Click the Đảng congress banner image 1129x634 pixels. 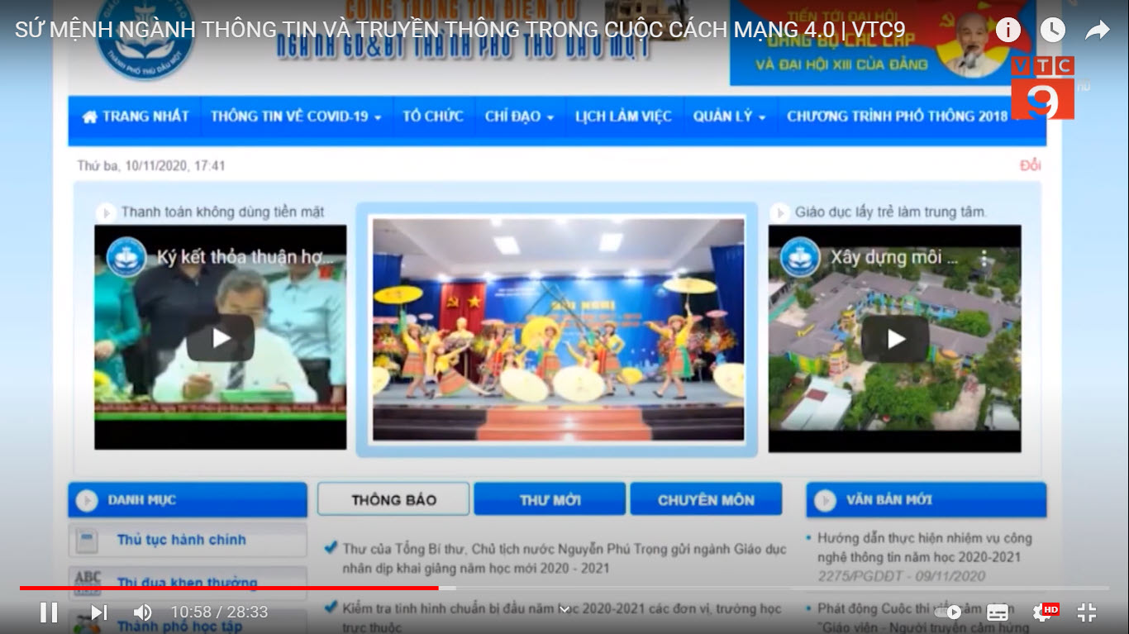pyautogui.click(x=883, y=41)
